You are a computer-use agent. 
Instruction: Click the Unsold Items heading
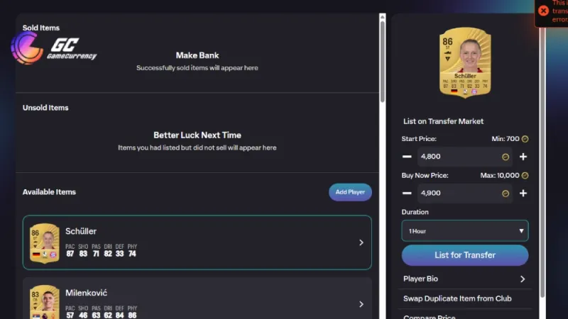click(x=45, y=108)
